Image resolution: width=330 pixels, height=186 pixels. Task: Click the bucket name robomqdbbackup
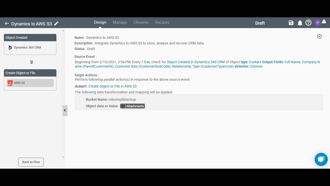(x=122, y=99)
